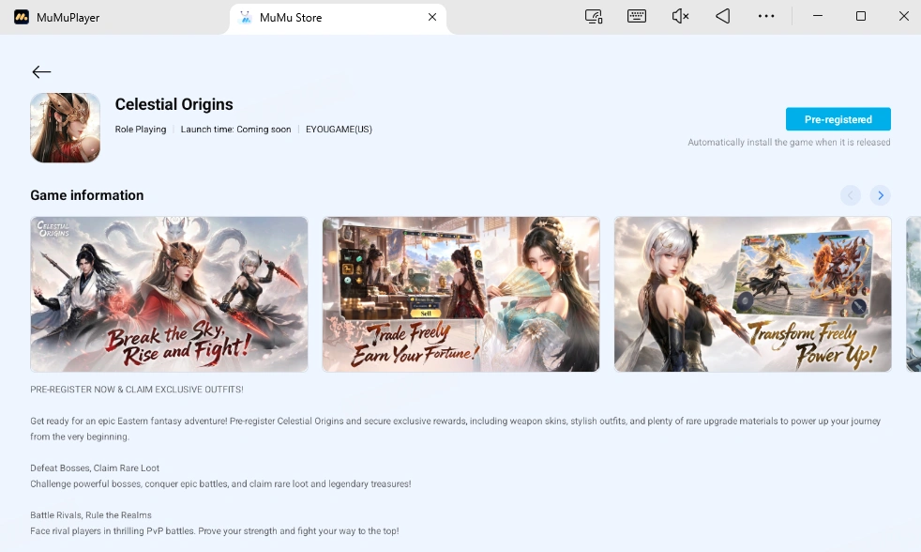This screenshot has height=552, width=921.
Task: Open the MuMuPlayer home tab
Action: click(57, 18)
